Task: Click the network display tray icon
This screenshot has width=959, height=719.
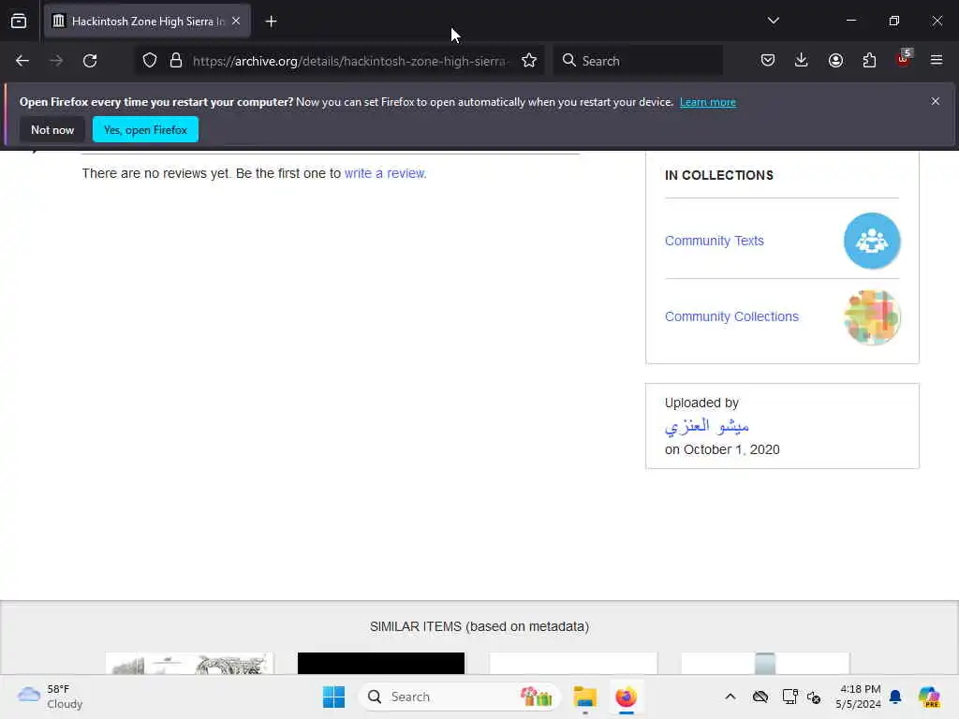Action: coord(789,697)
